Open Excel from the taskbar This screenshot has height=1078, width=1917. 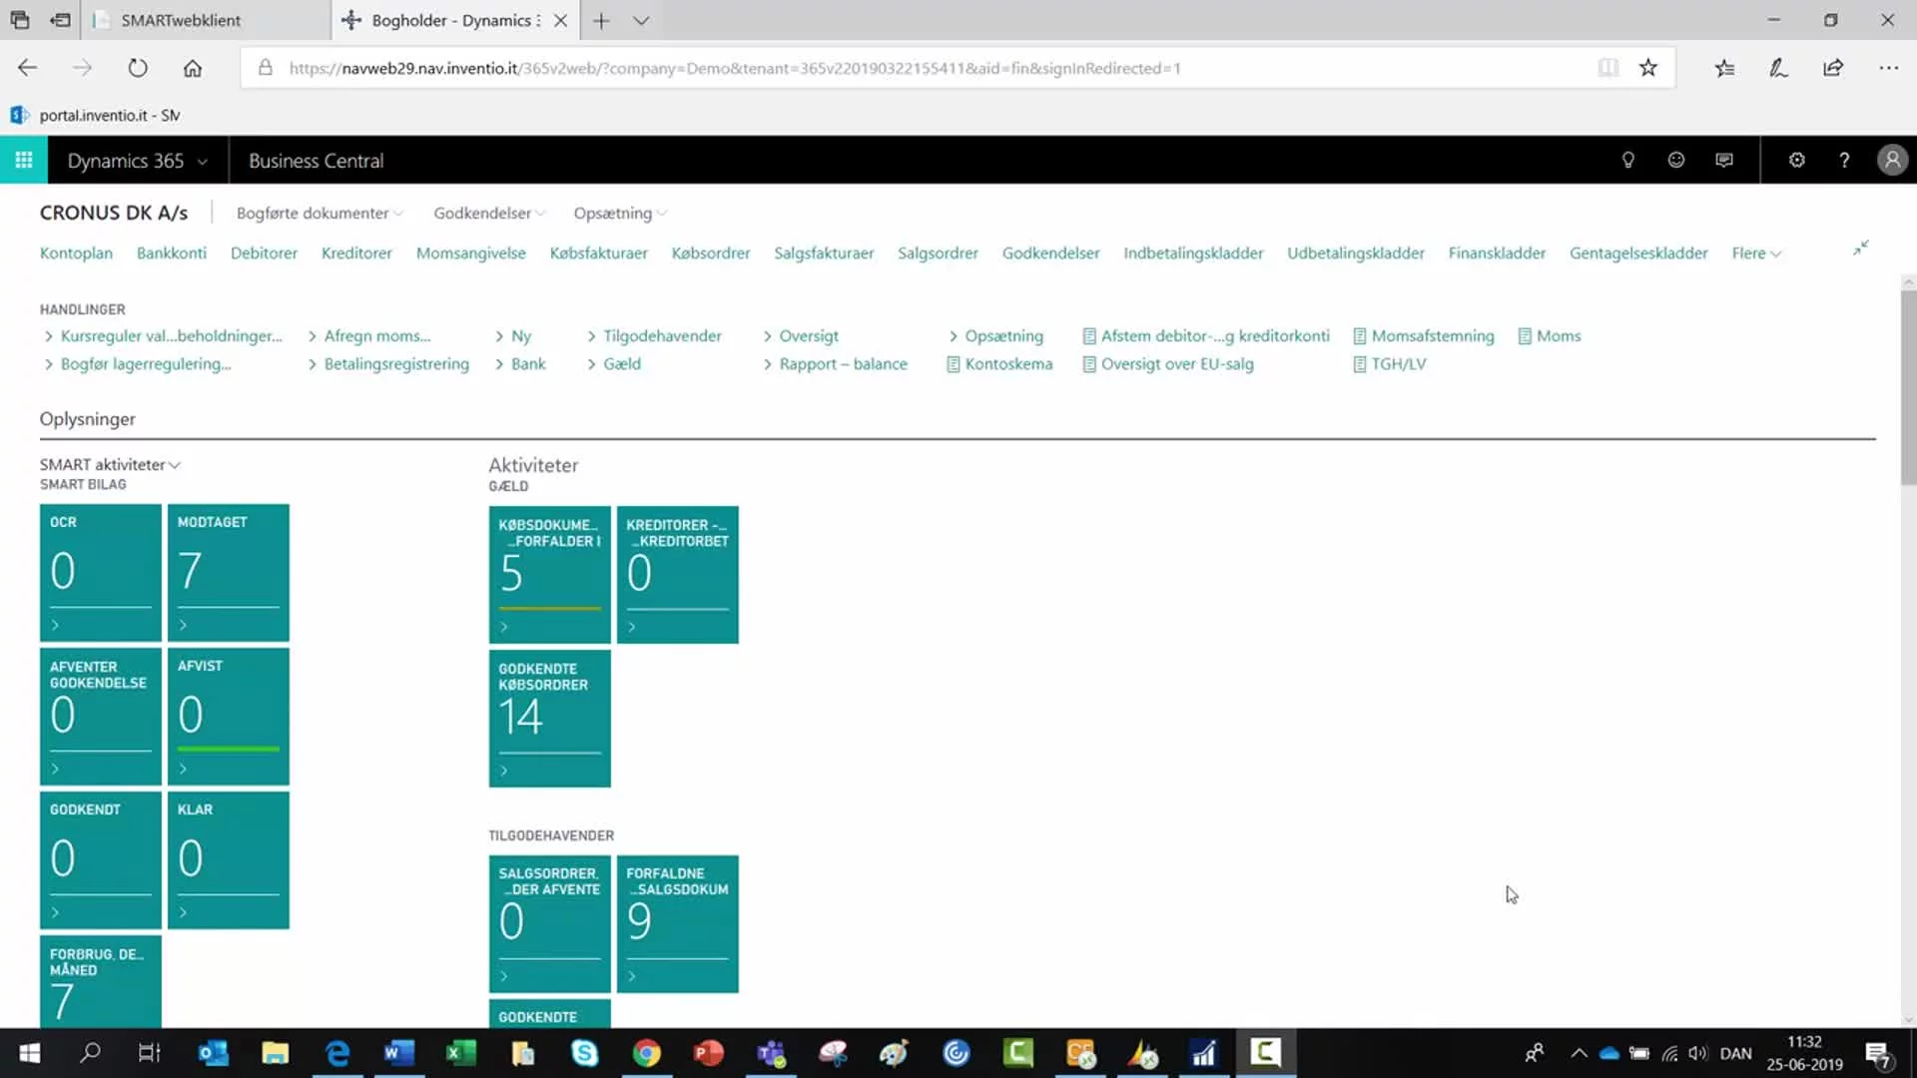coord(460,1053)
